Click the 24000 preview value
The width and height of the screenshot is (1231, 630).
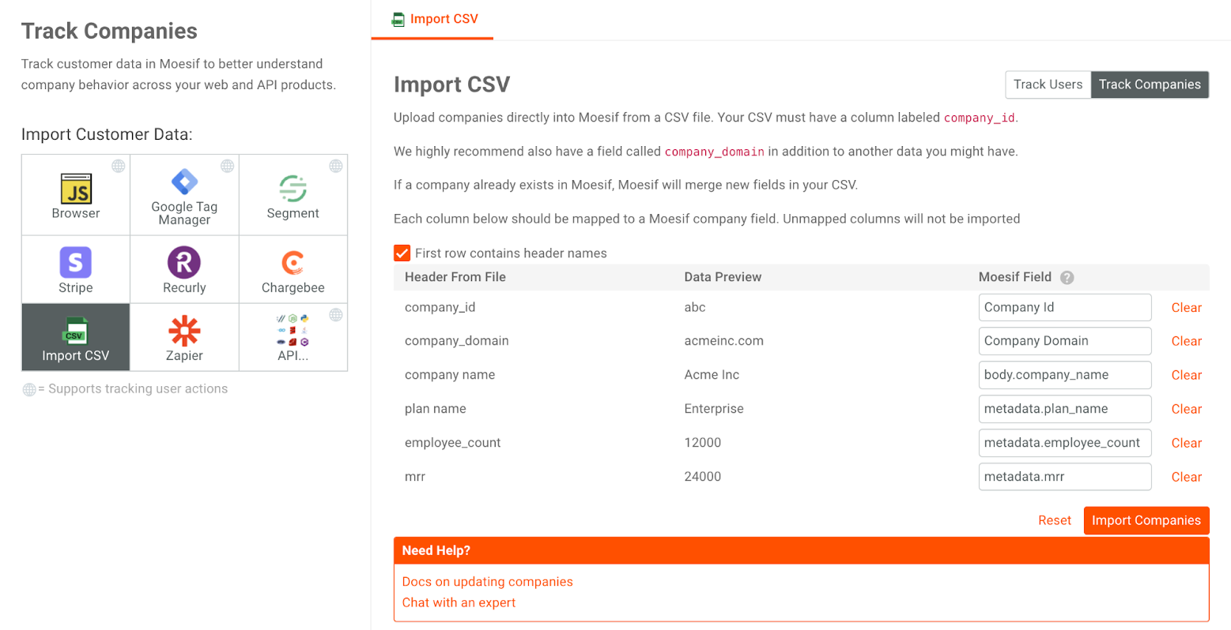point(703,477)
